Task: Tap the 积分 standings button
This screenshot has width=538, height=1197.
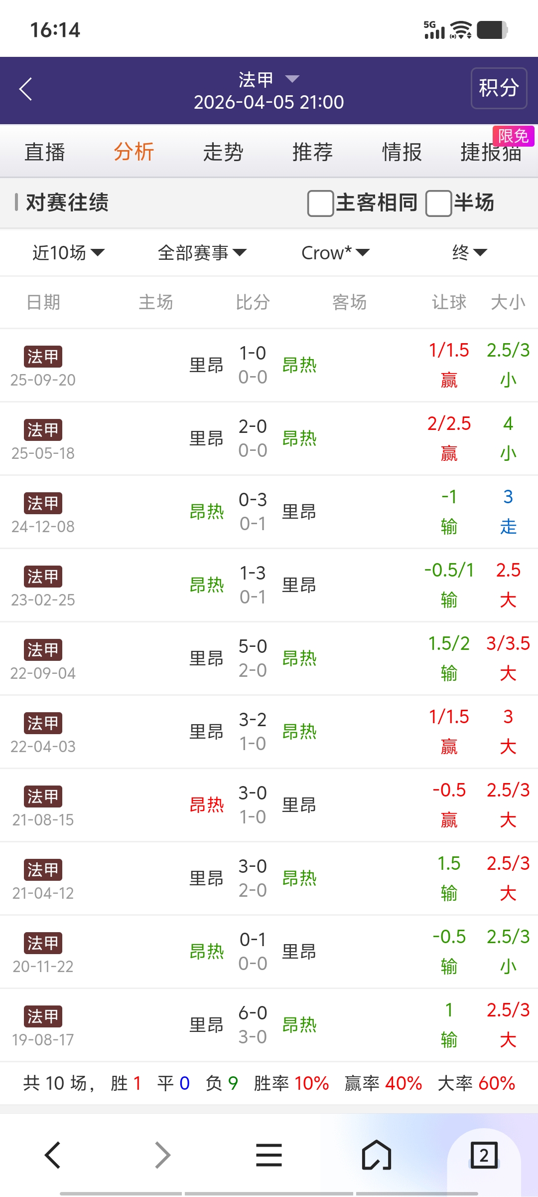Action: pyautogui.click(x=499, y=88)
